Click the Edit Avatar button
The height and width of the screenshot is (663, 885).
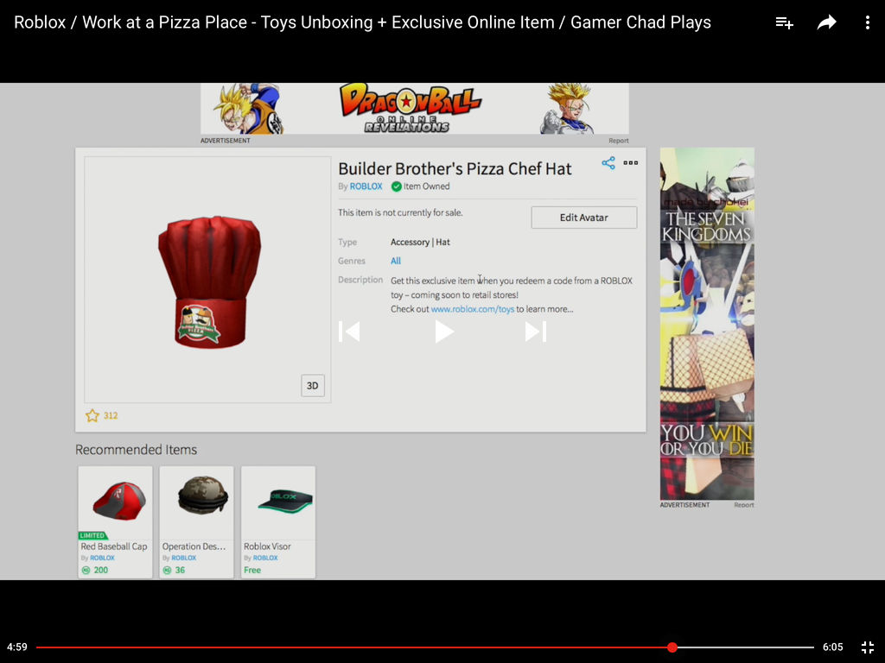(x=583, y=217)
